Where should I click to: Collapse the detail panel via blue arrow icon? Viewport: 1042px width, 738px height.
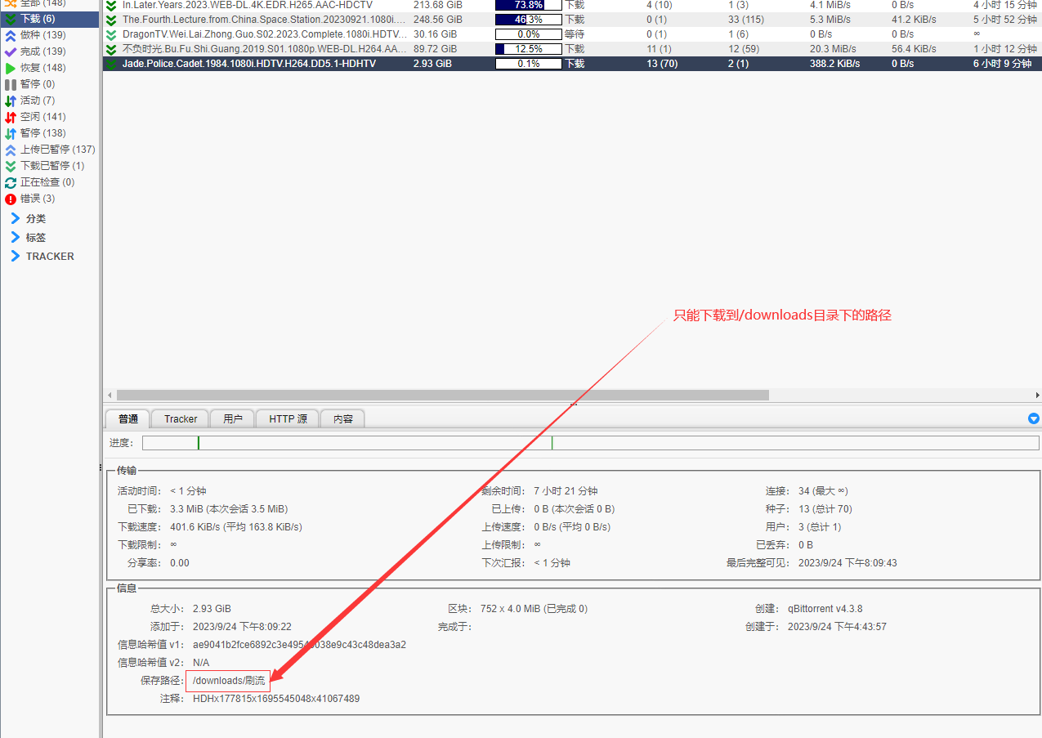[x=1033, y=418]
